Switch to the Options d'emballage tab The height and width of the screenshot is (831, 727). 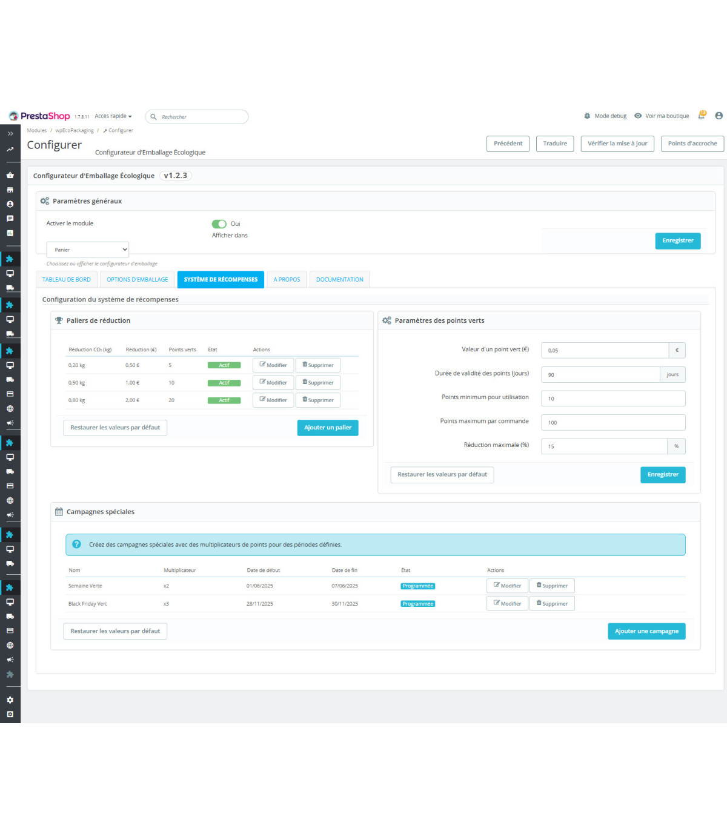(x=138, y=280)
